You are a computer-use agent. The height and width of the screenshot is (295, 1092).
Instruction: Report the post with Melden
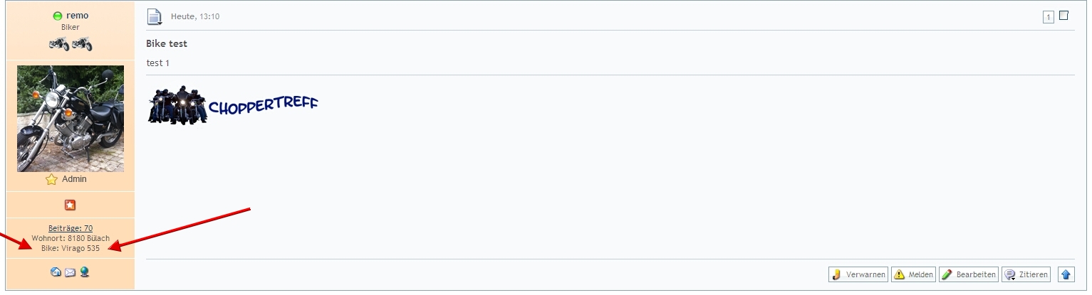coord(914,274)
